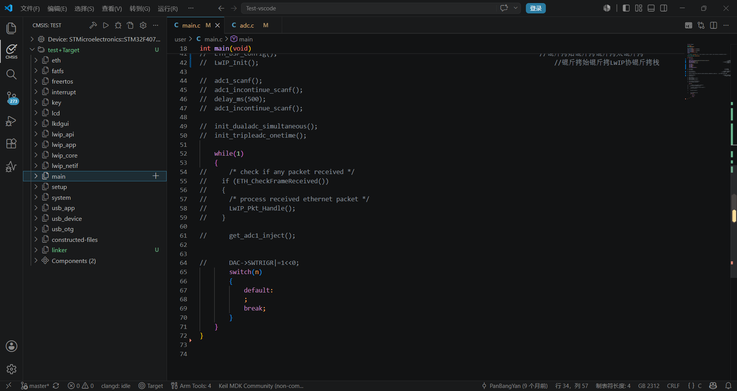Viewport: 737px width, 391px height.
Task: Toggle secondary side bar layout icon
Action: coord(664,8)
